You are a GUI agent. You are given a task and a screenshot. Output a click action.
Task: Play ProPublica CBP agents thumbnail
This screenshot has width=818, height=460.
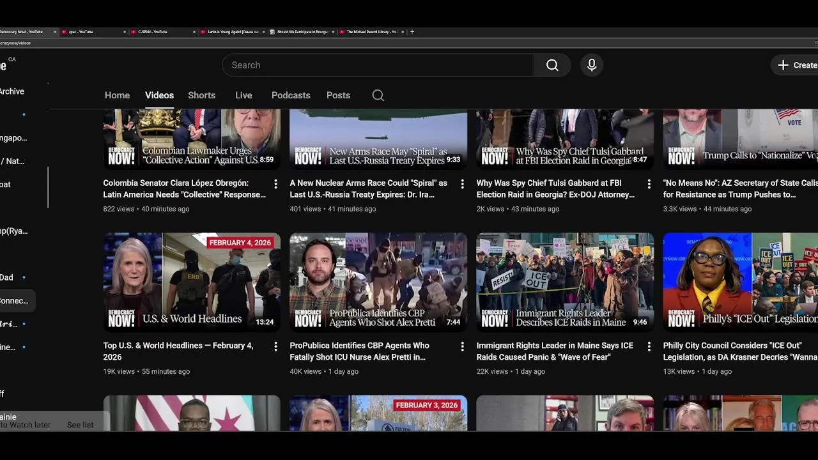coord(378,282)
